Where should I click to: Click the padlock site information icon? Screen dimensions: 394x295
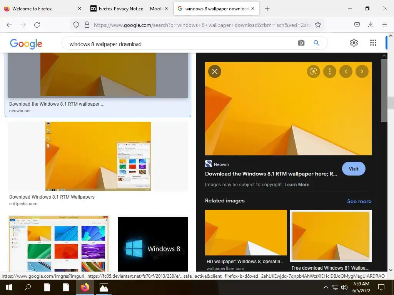click(x=87, y=25)
